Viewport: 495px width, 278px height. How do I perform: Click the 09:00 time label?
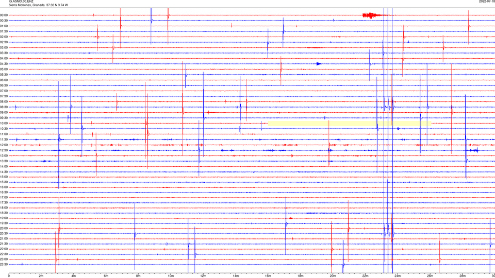(x=4, y=113)
